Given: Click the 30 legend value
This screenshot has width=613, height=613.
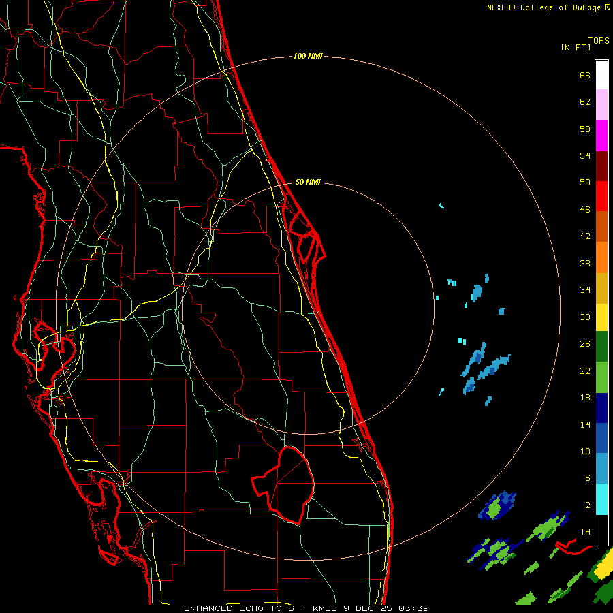Looking at the screenshot, I should coord(585,317).
